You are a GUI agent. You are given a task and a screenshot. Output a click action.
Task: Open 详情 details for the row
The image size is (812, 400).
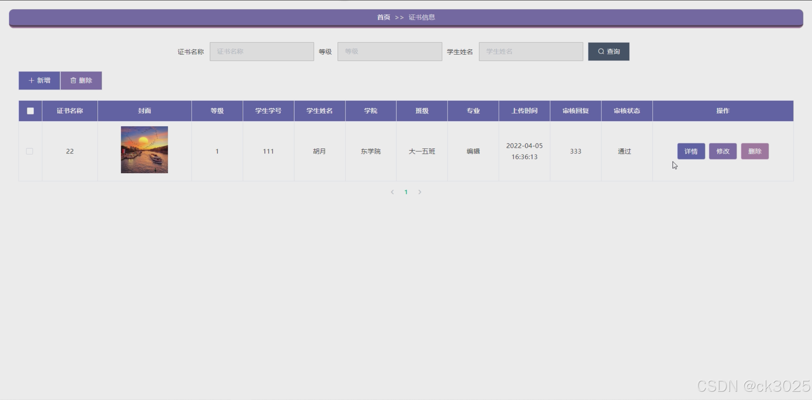(x=691, y=151)
